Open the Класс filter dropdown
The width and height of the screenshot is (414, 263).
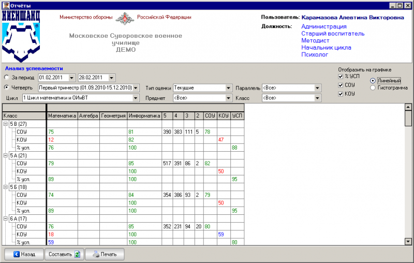[x=317, y=98]
